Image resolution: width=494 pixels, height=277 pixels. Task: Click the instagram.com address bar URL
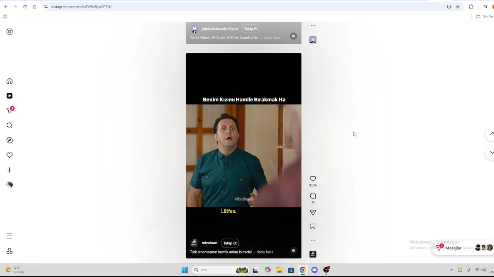81,7
